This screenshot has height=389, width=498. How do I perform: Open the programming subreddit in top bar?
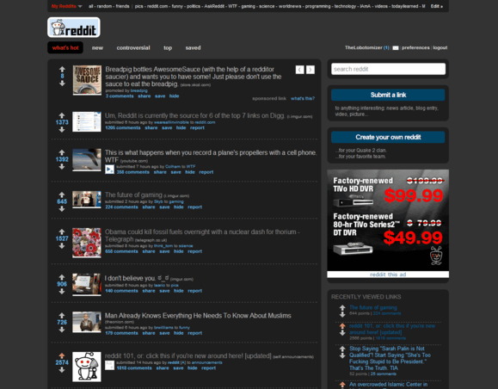coord(317,6)
